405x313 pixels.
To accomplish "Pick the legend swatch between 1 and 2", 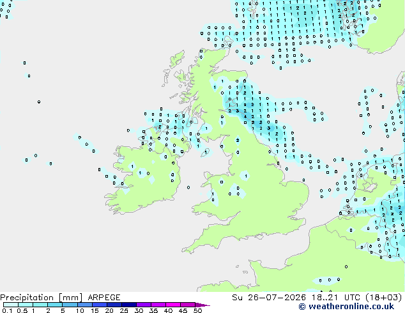I will coord(40,305).
